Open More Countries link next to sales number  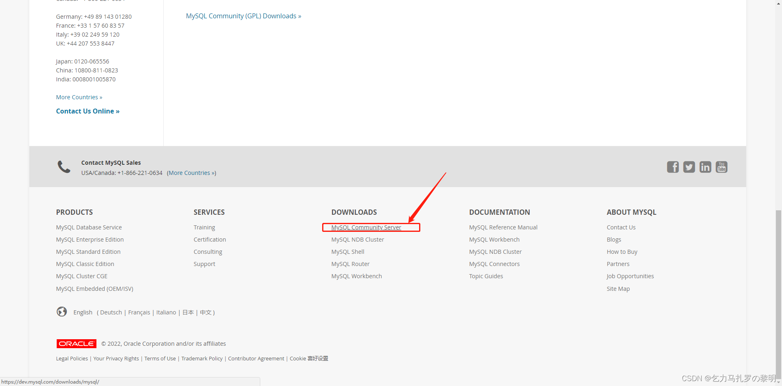pyautogui.click(x=192, y=173)
